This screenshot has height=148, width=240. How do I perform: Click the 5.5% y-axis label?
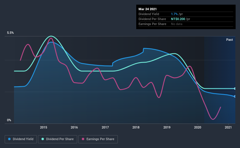point(10,33)
